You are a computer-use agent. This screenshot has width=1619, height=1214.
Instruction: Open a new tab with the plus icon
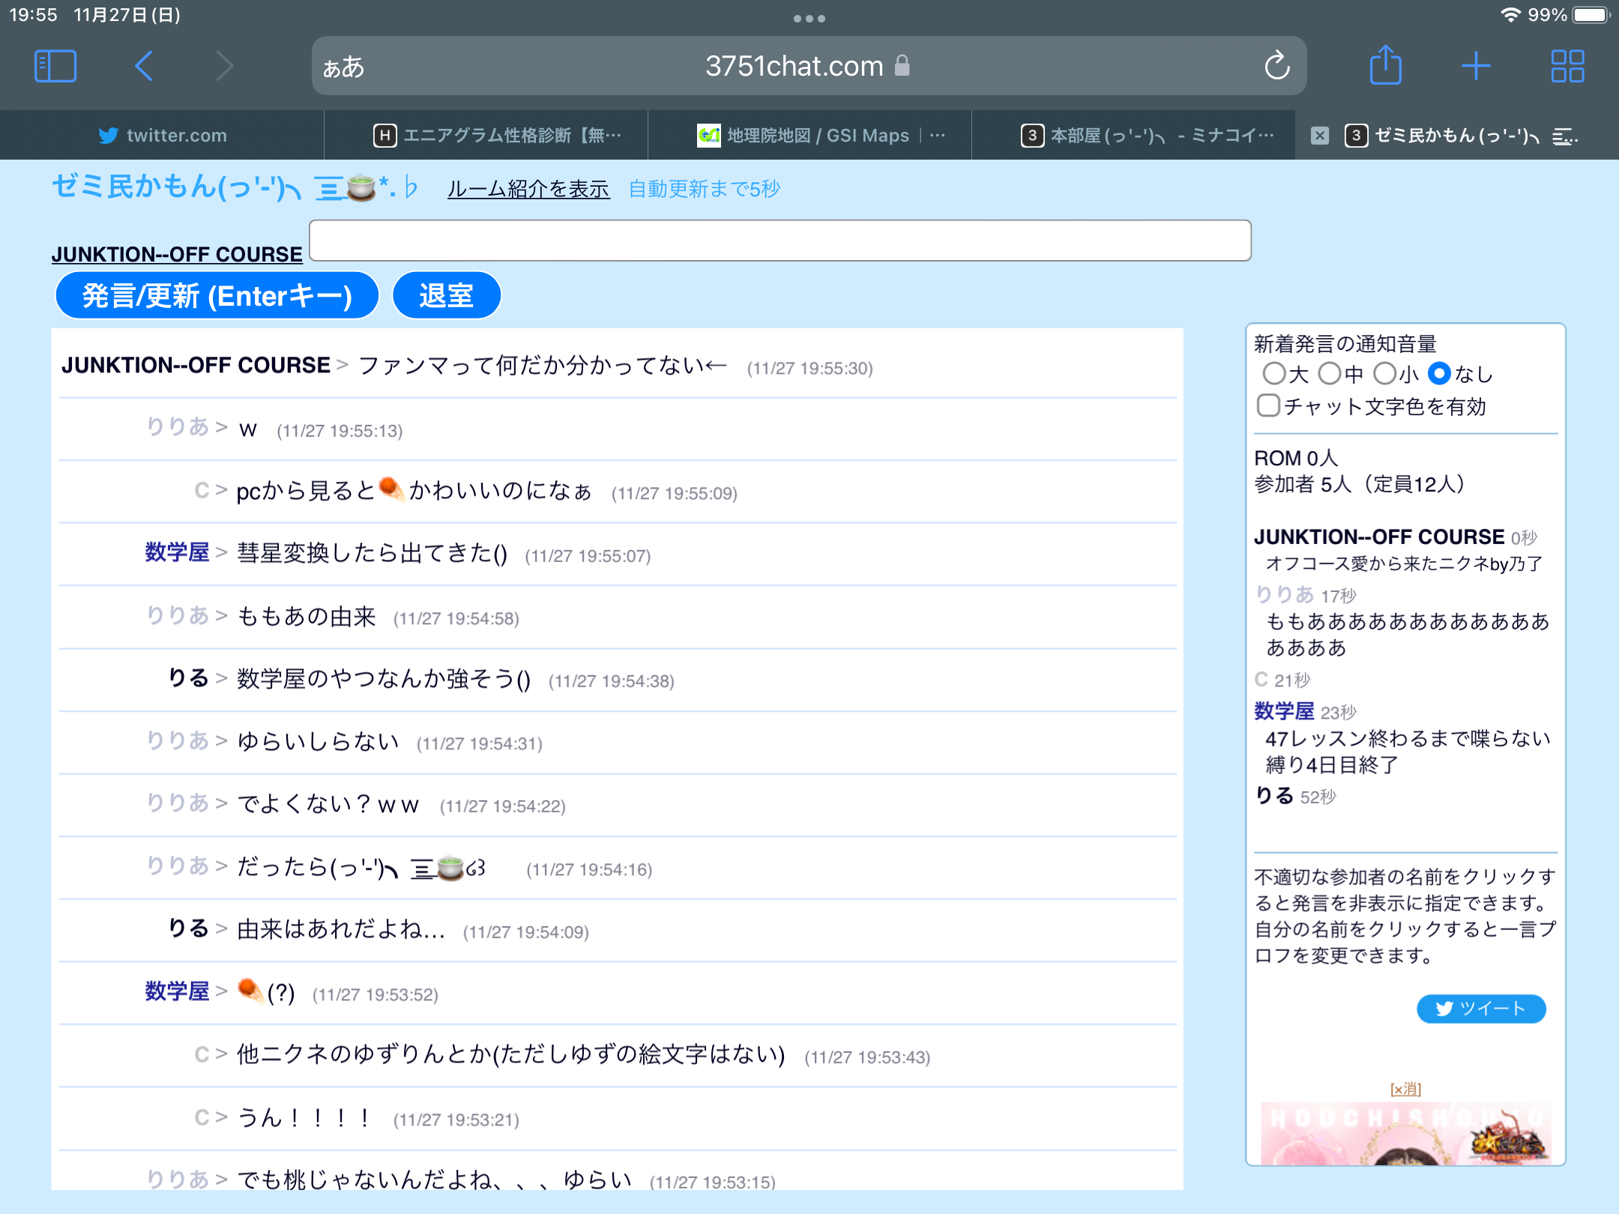[x=1476, y=66]
